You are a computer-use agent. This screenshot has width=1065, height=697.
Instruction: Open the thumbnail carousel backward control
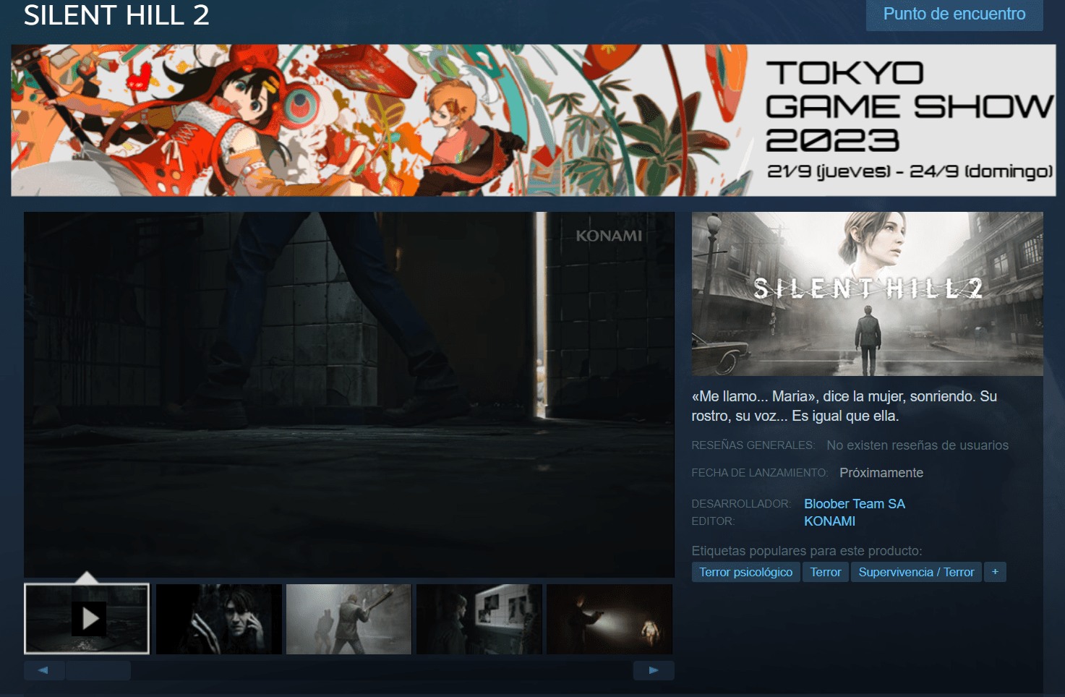[43, 670]
